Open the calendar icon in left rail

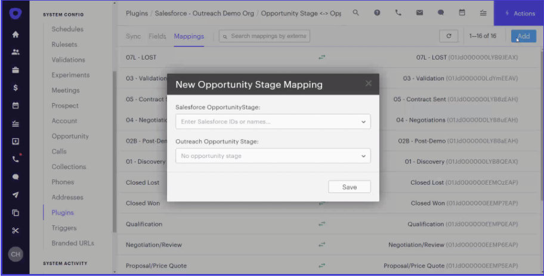(16, 105)
